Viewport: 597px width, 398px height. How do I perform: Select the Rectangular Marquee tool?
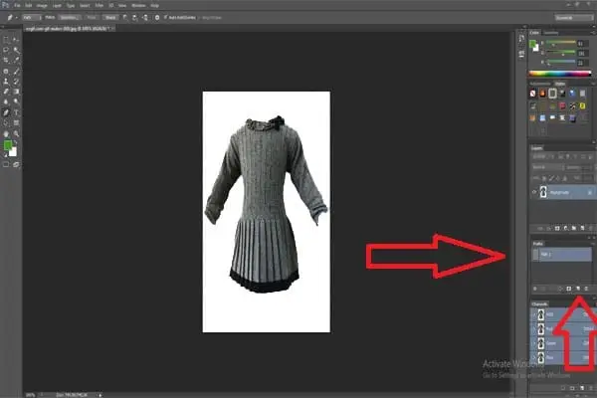pos(6,40)
